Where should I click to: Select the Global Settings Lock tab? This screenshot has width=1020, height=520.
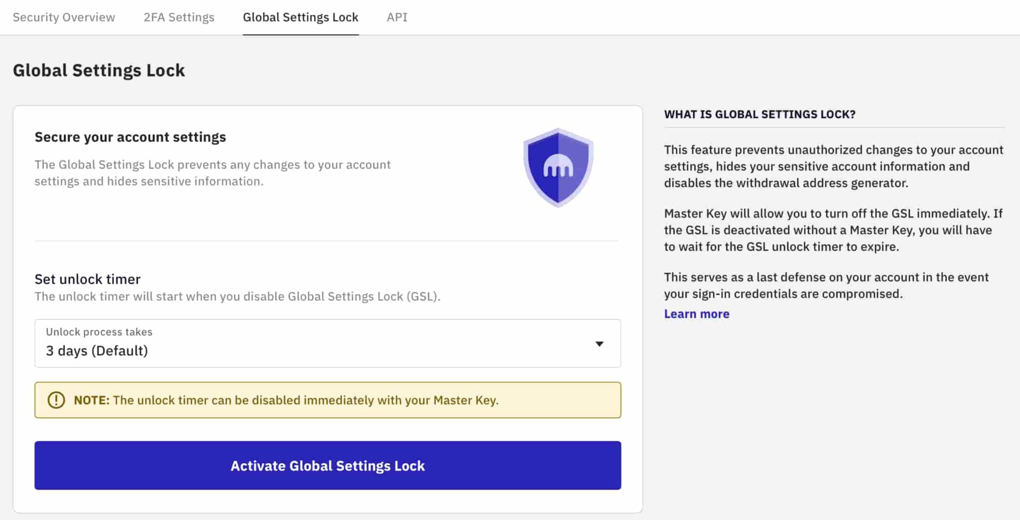[x=300, y=17]
